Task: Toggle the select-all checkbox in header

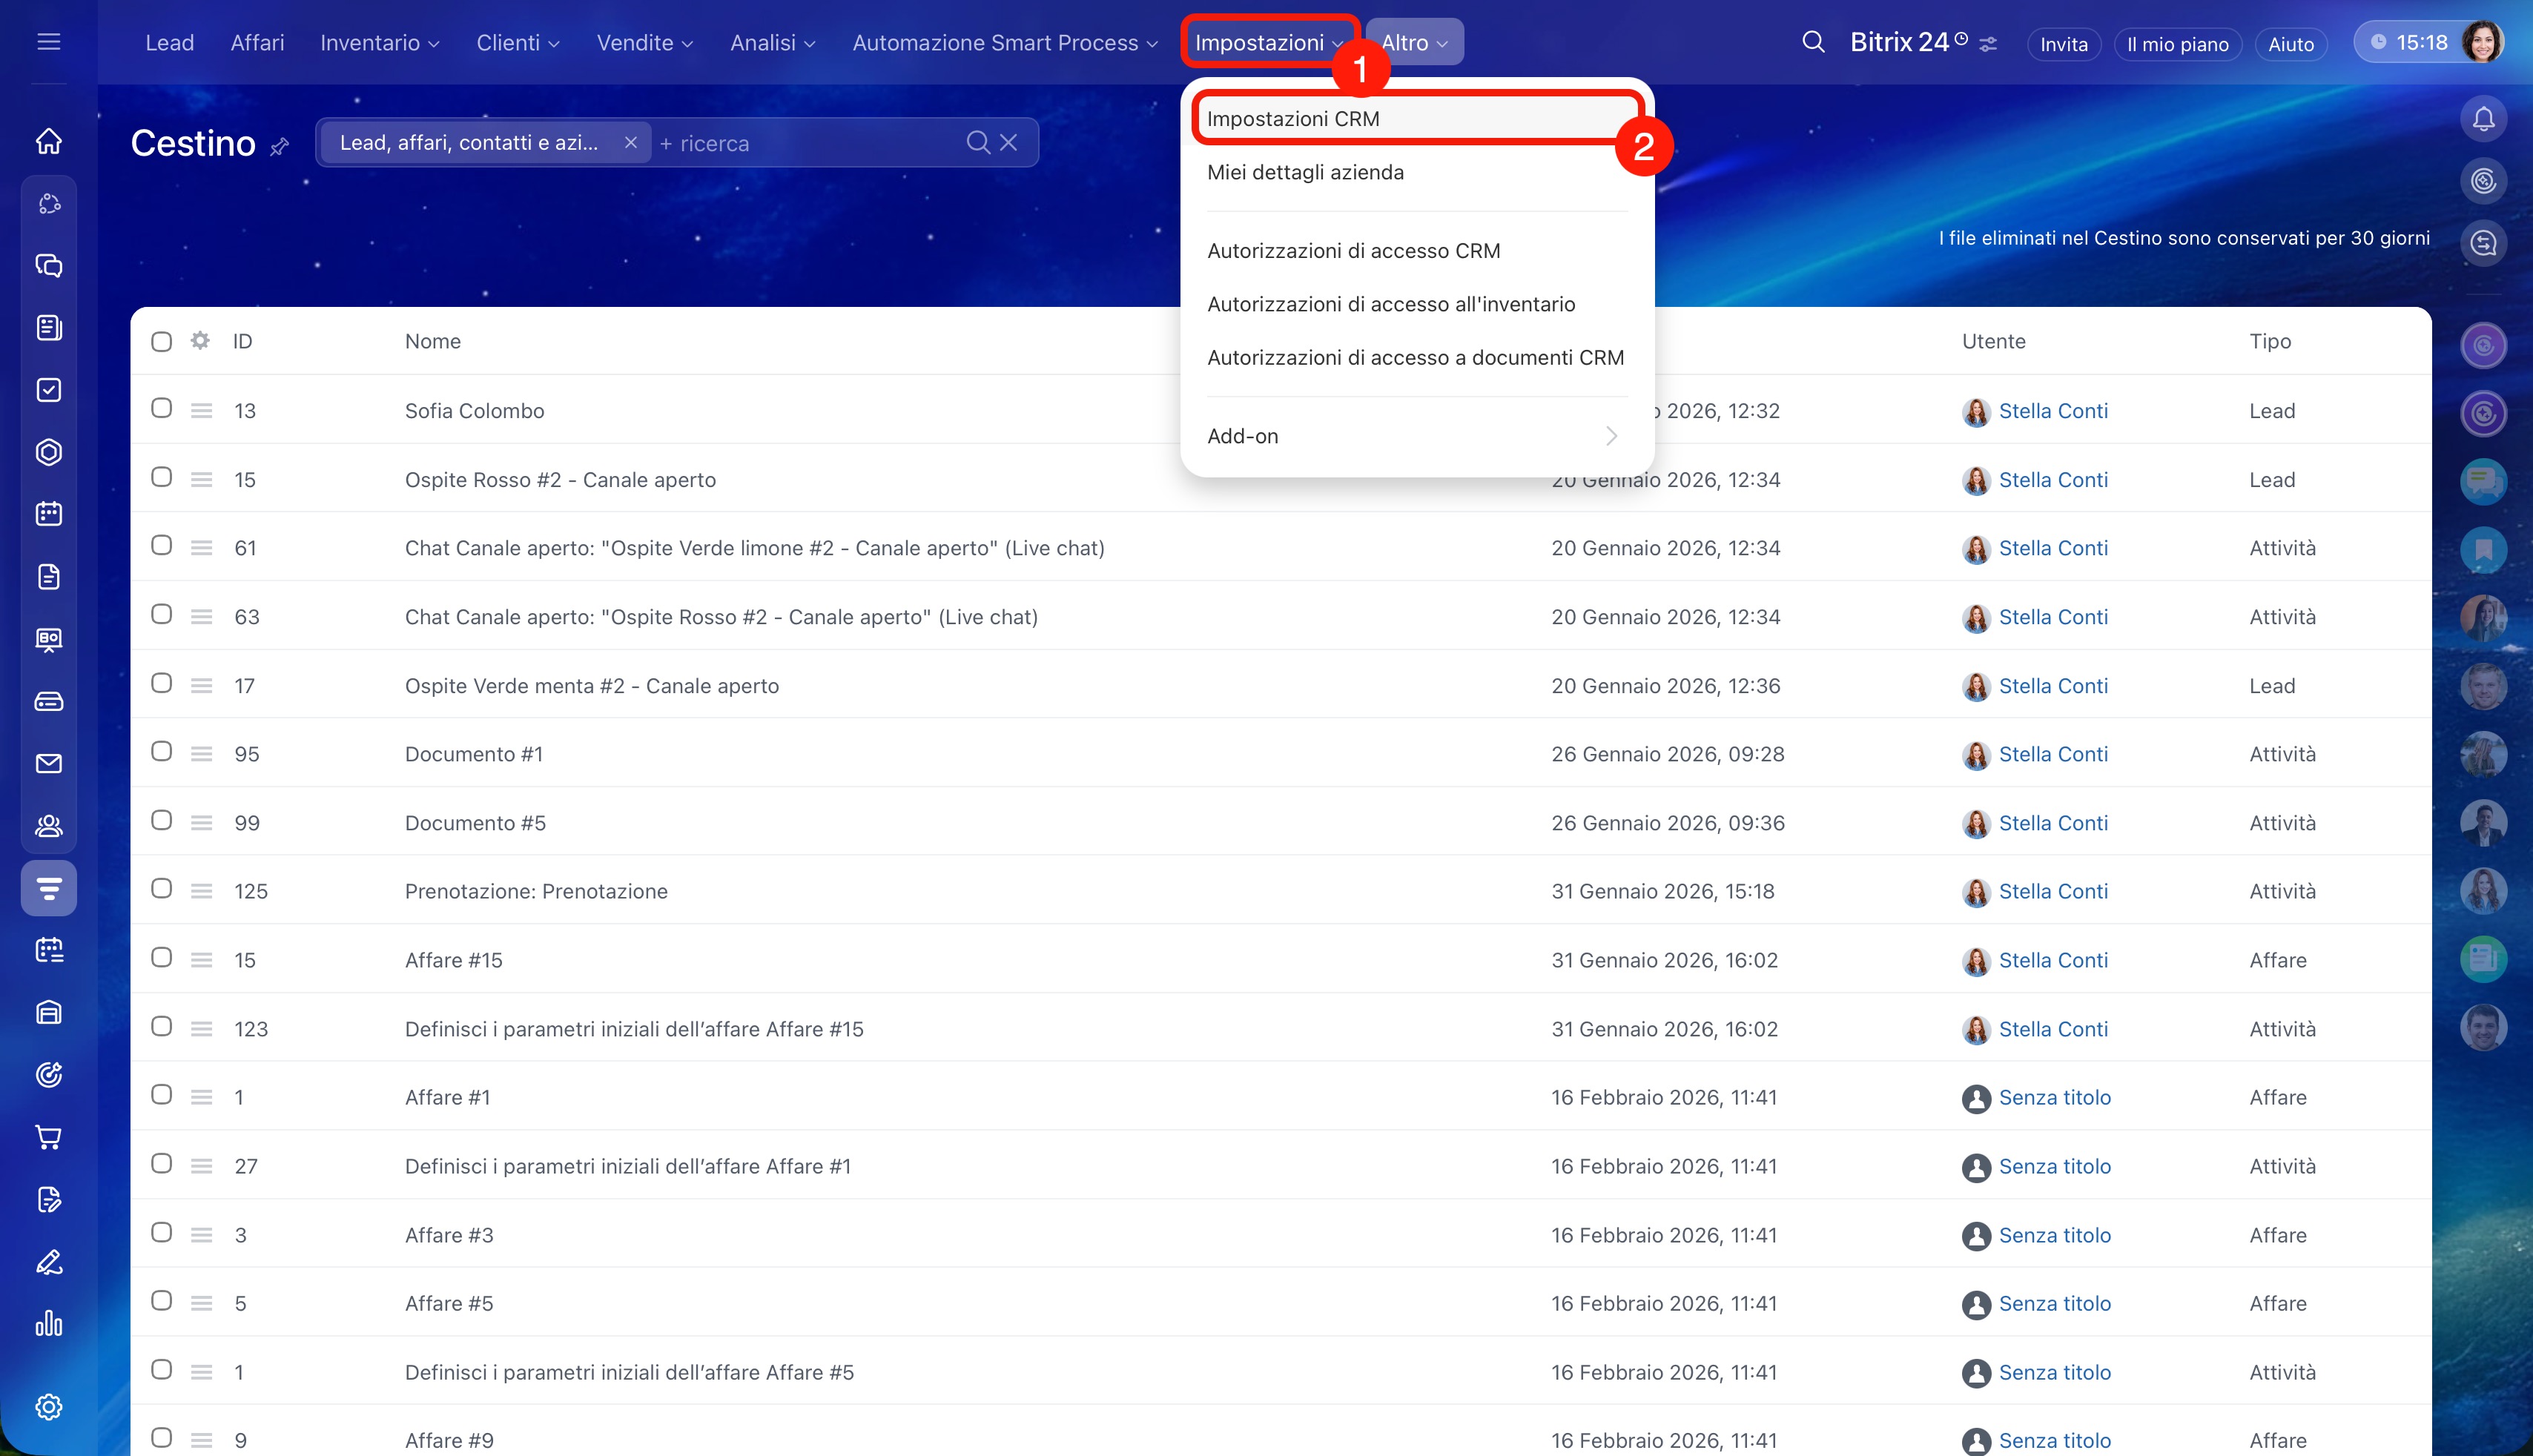Action: click(x=161, y=342)
